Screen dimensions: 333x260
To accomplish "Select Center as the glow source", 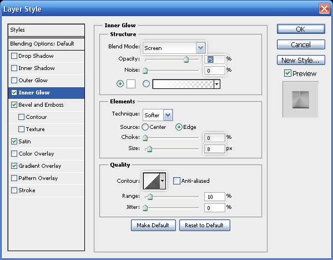I will point(145,127).
